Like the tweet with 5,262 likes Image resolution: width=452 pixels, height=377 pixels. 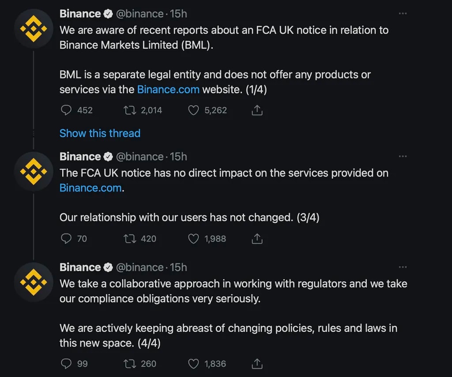[x=193, y=110]
